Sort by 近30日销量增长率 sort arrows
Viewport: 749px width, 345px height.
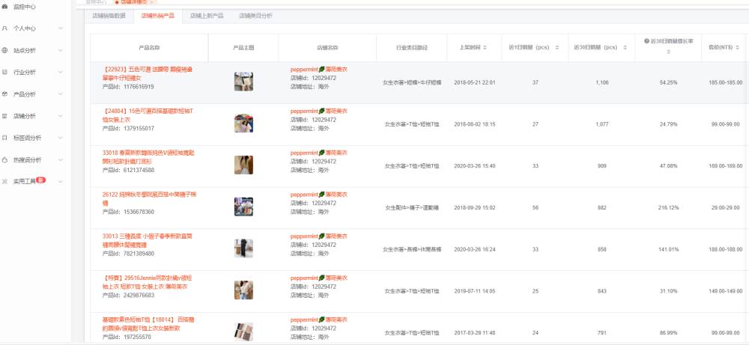point(668,52)
